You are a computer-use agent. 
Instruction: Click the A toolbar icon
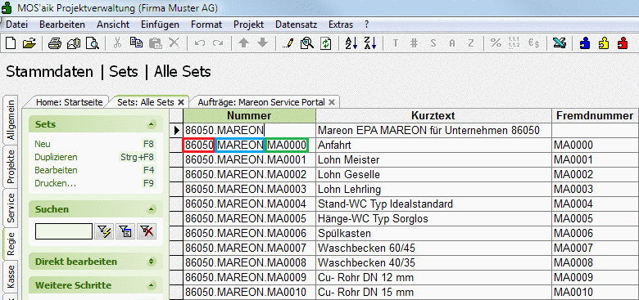[x=452, y=43]
